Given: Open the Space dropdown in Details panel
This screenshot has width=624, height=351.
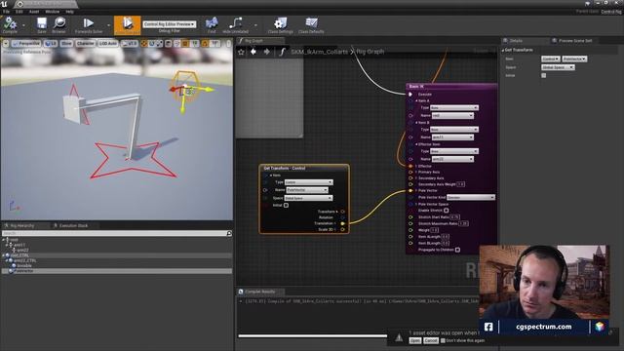Looking at the screenshot, I should tap(558, 67).
